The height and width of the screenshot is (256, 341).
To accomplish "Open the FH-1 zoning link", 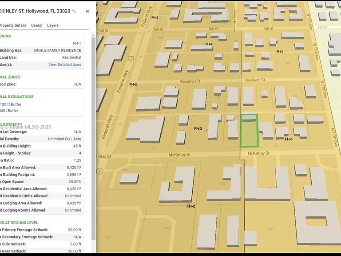I will 77,43.
